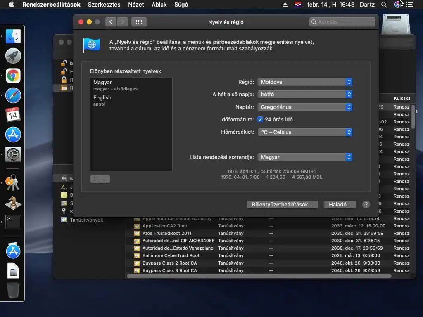Viewport: 423px width, 317px height.
Task: Add a preferred language with plus button
Action: click(95, 179)
